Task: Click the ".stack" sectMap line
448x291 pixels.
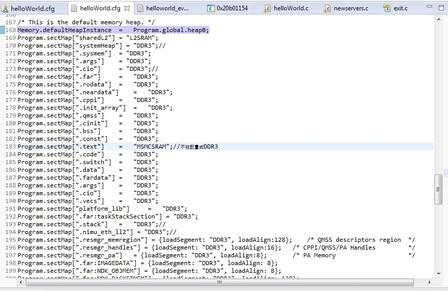Action: (91, 224)
